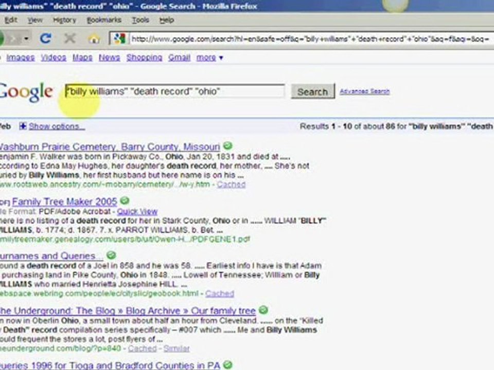Open the navigation history dropdown arrow
Screen dimensions: 494x370
tap(26, 39)
